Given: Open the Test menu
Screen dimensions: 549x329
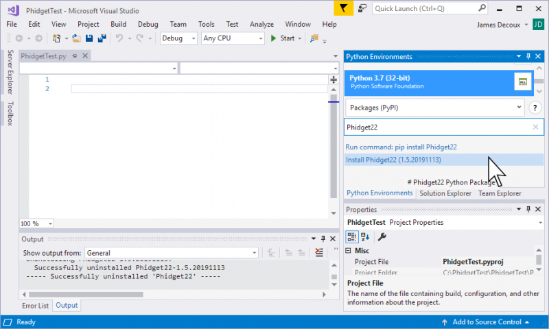Looking at the screenshot, I should click(x=232, y=24).
